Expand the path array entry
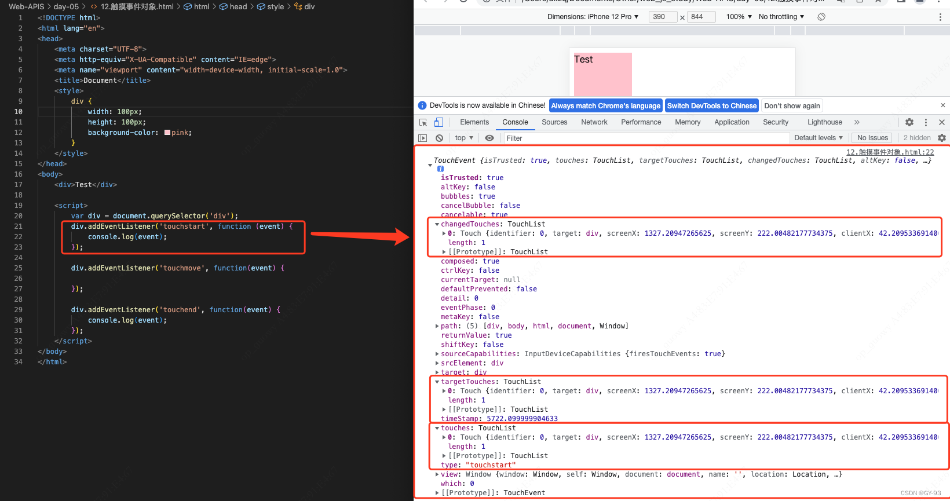 [437, 326]
